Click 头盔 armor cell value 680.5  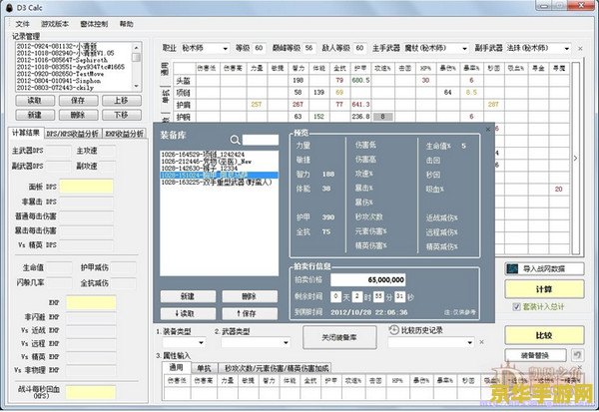click(361, 80)
